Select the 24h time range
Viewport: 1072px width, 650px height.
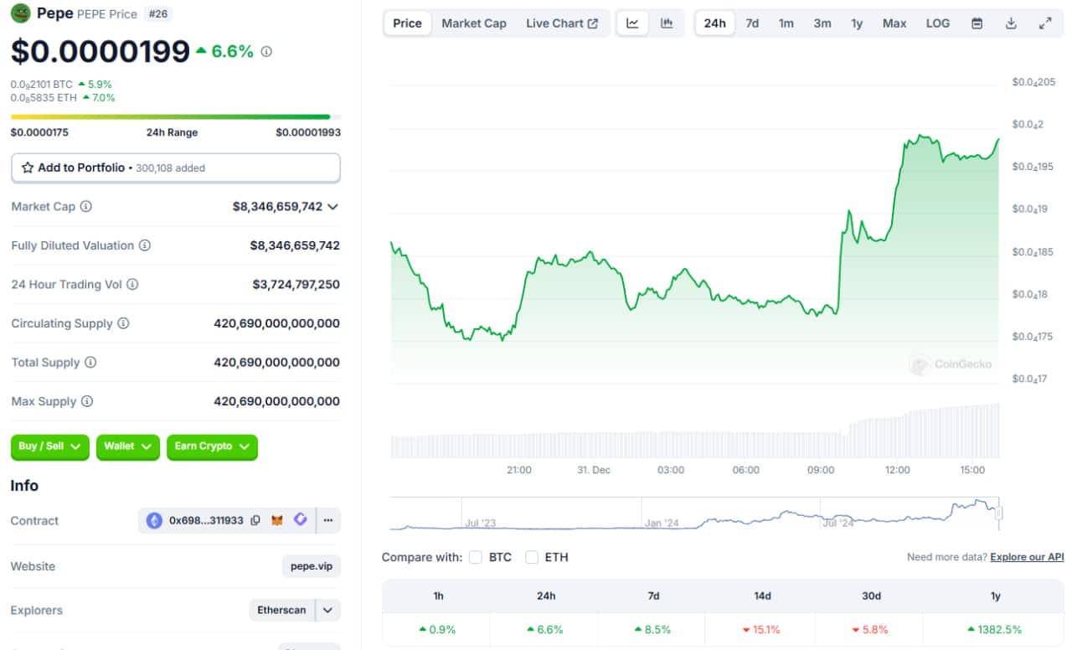click(715, 23)
